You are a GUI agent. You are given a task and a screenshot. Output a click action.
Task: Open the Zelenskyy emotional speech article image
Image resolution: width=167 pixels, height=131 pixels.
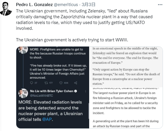[126, 67]
